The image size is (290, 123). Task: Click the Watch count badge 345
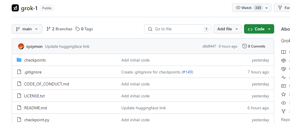pos(258,8)
